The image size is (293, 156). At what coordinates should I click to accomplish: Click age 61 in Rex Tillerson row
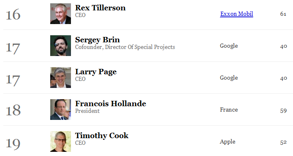coord(283,14)
